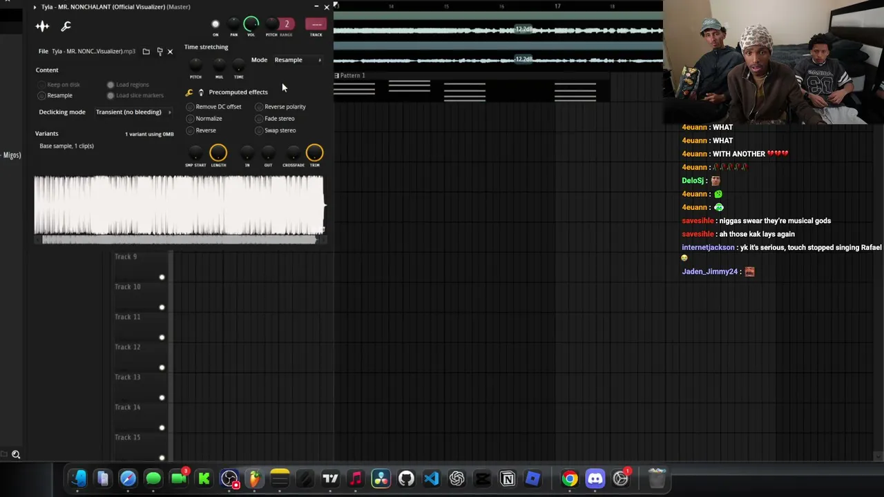The image size is (884, 497).
Task: Click the icon right of the sample folder icon
Action: point(160,51)
